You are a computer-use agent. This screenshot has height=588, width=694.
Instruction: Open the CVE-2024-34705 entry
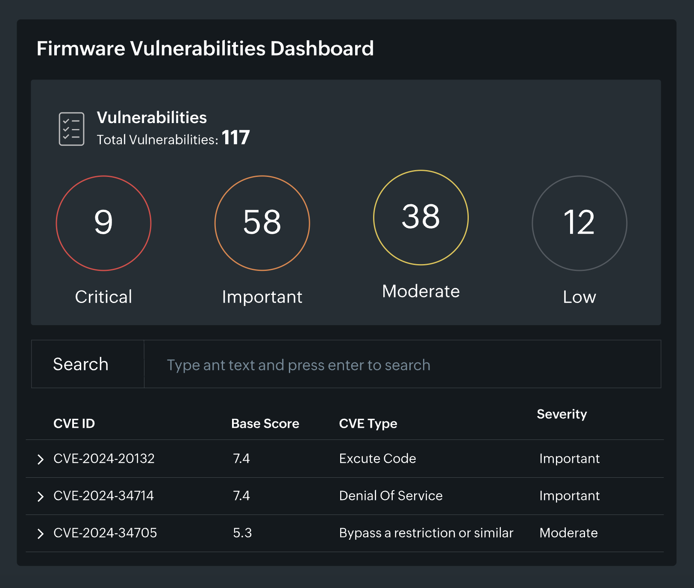click(105, 533)
